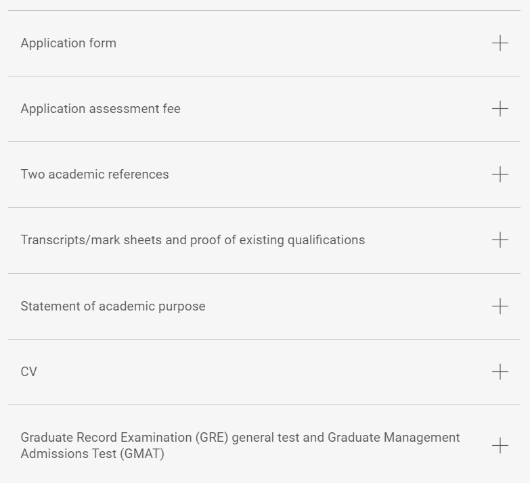The height and width of the screenshot is (483, 530).
Task: Click the empty middle area of the CV row
Action: coord(264,372)
